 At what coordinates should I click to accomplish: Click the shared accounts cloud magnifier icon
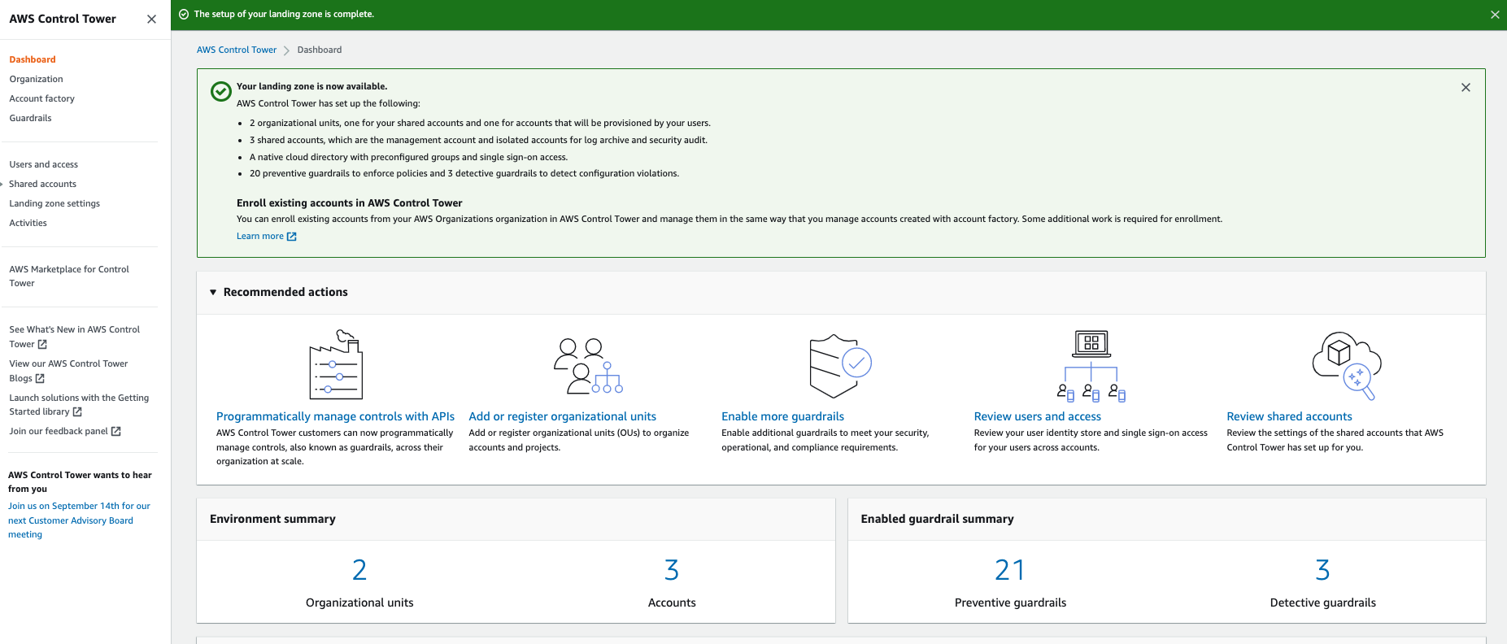(1347, 365)
